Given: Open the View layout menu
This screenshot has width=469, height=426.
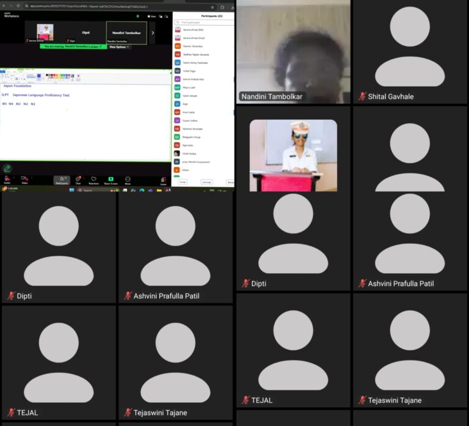Looking at the screenshot, I should tap(151, 17).
